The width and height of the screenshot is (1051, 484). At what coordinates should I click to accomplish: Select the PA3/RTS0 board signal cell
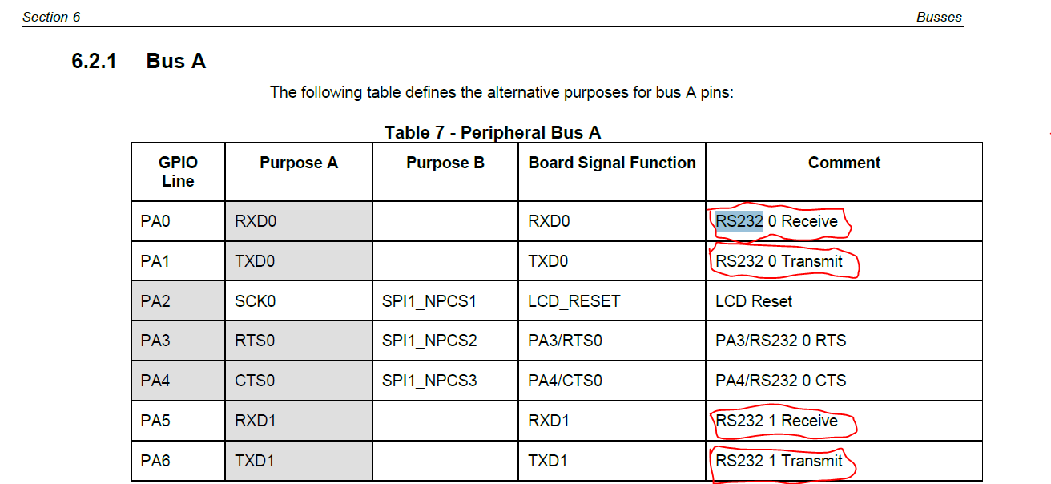coord(612,341)
